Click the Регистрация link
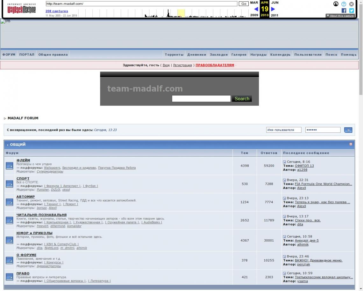This screenshot has width=363, height=291. [x=182, y=65]
